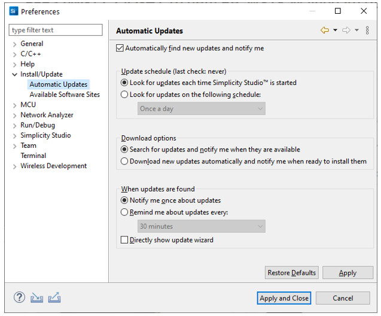The width and height of the screenshot is (381, 316).
Task: Click the back navigation arrow icon
Action: tap(325, 31)
